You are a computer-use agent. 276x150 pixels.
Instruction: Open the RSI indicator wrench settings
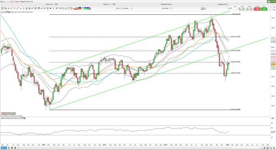(x=20, y=118)
